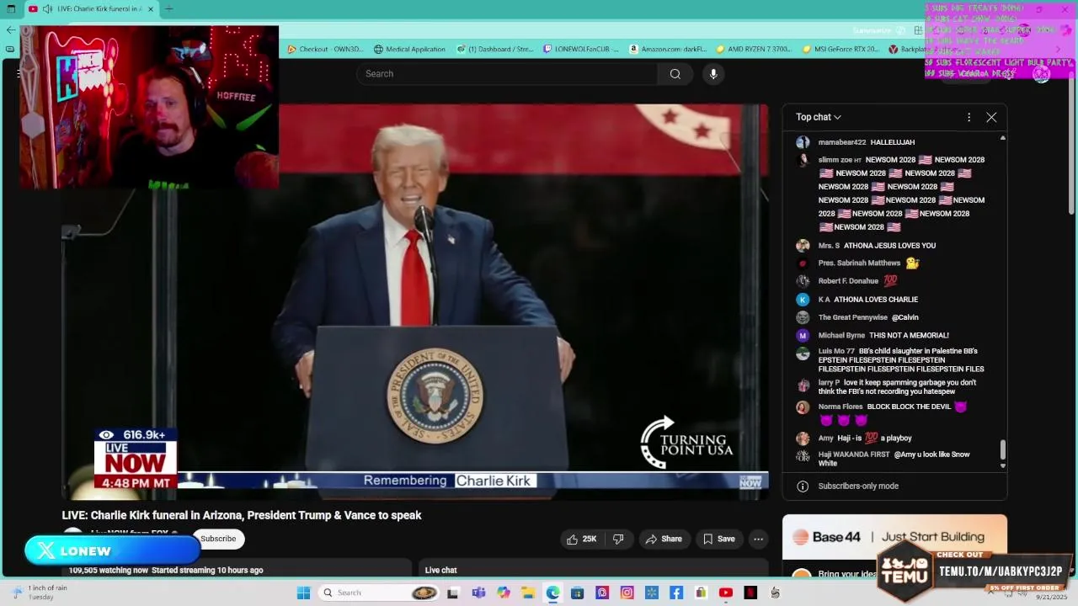Screen dimensions: 1078x606
Task: Open Netflix from the taskbar
Action: pyautogui.click(x=750, y=593)
